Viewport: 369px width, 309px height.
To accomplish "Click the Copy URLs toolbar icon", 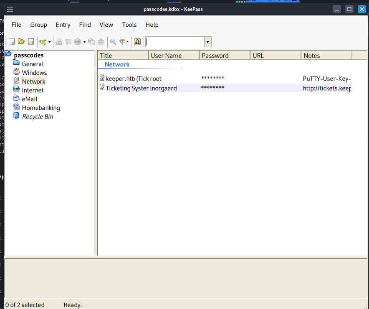I will (91, 42).
